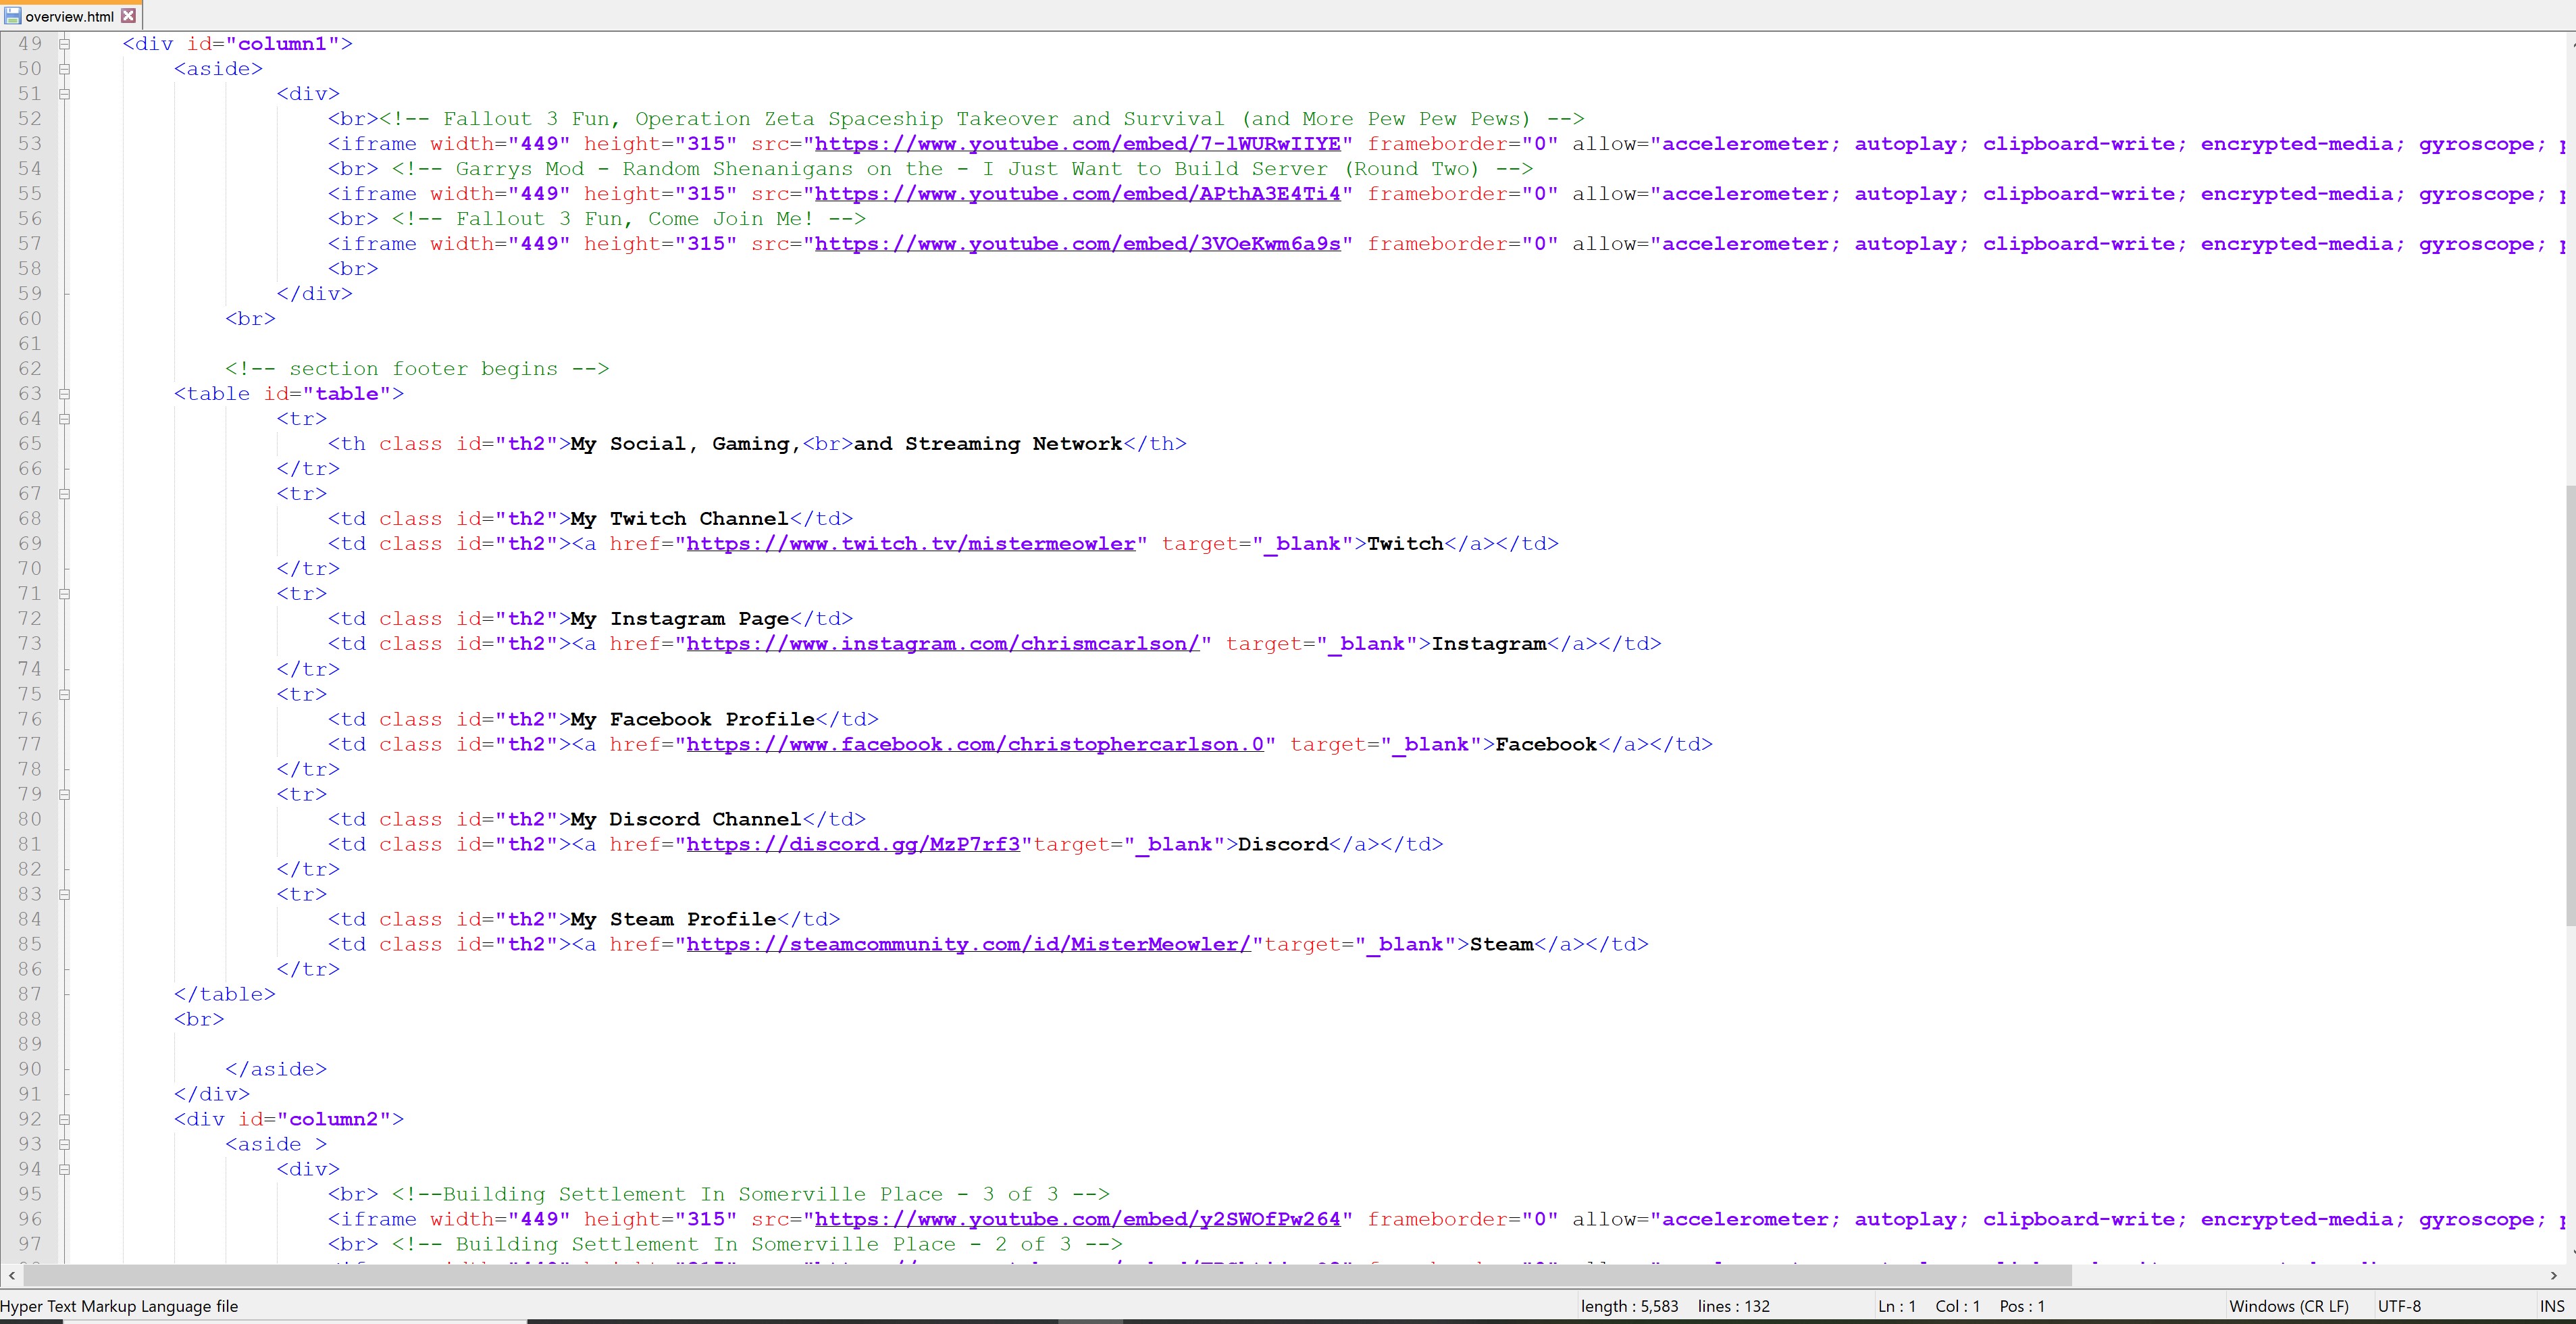
Task: Click the 'Col : 1' status bar field
Action: tap(1957, 1306)
